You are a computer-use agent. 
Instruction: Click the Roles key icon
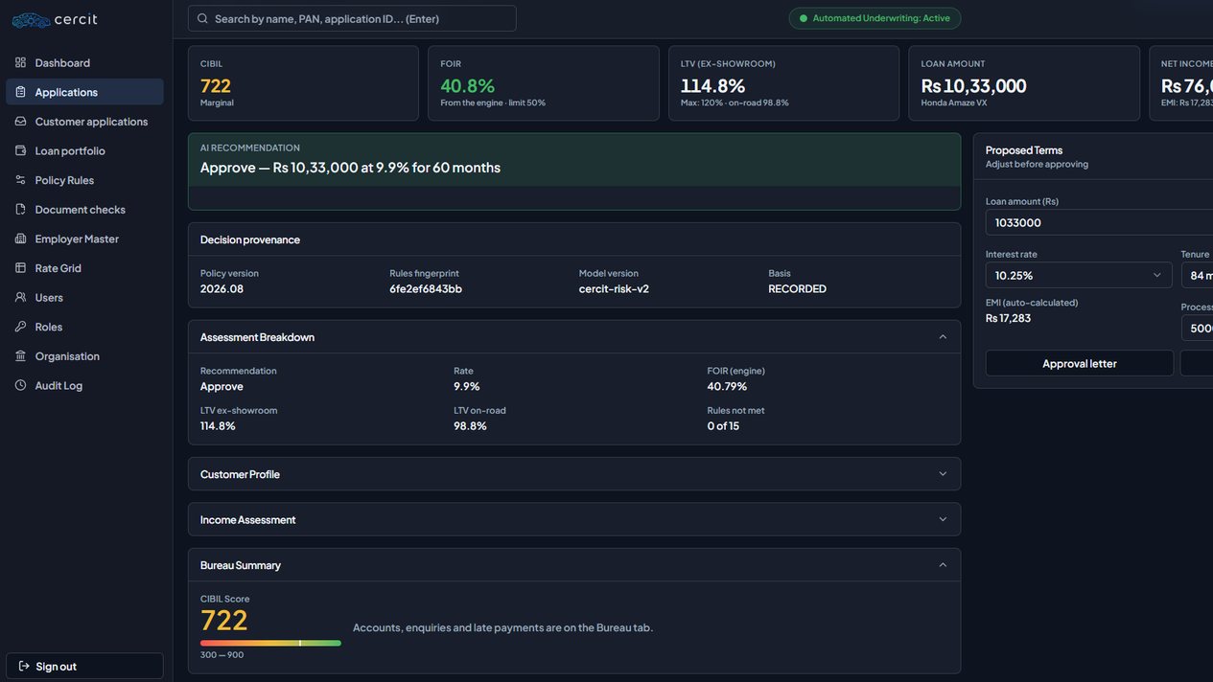[x=20, y=327]
